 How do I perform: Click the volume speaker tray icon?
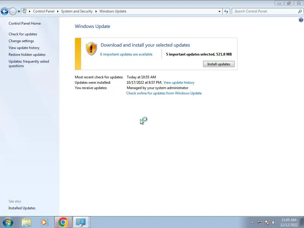(x=274, y=222)
